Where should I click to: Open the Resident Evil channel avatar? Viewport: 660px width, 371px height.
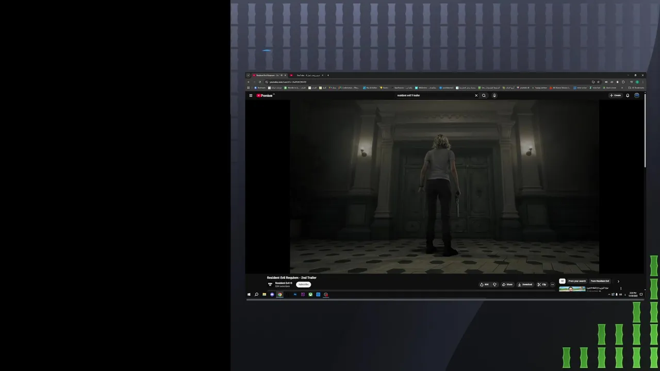click(270, 284)
